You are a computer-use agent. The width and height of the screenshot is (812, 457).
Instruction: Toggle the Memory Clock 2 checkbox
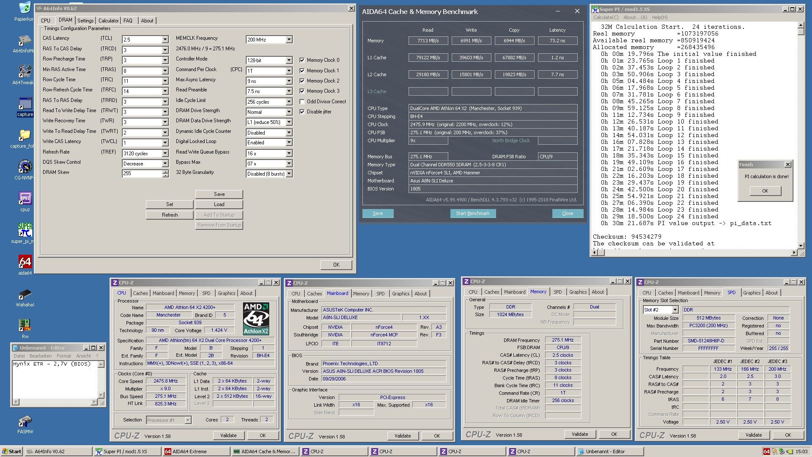(x=302, y=81)
